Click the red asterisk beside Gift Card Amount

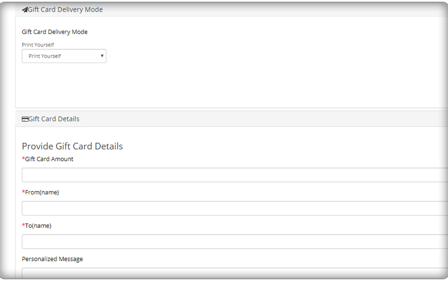coord(24,159)
